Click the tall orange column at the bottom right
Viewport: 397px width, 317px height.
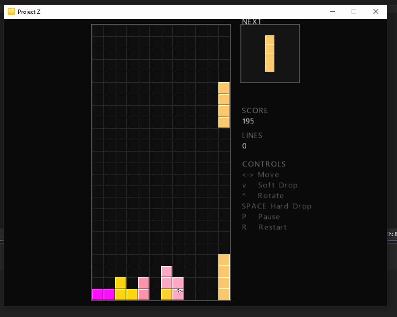(x=223, y=277)
